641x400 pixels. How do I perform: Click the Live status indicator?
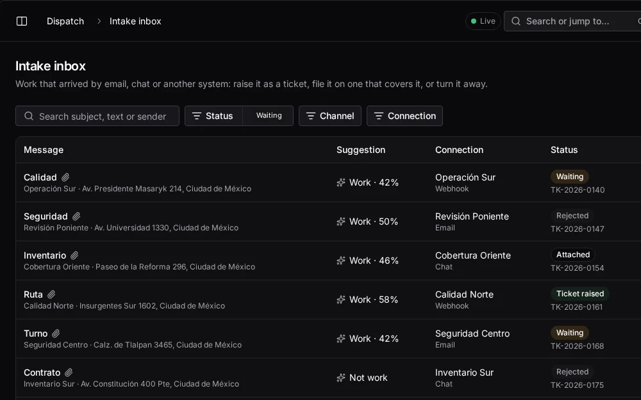[483, 21]
